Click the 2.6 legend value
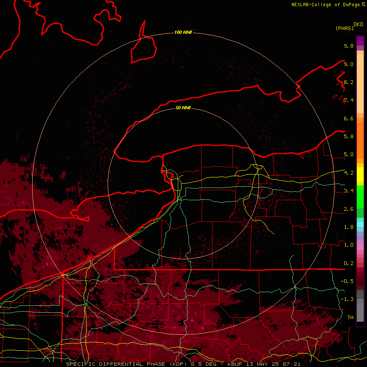The height and width of the screenshot is (367, 367). [x=349, y=209]
